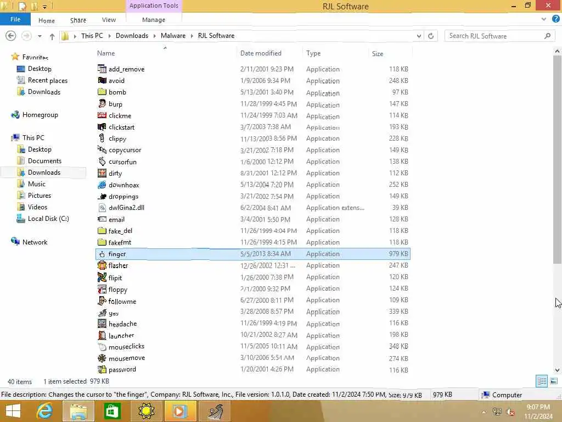
Task: Select the fakefmt file name
Action: click(x=120, y=242)
